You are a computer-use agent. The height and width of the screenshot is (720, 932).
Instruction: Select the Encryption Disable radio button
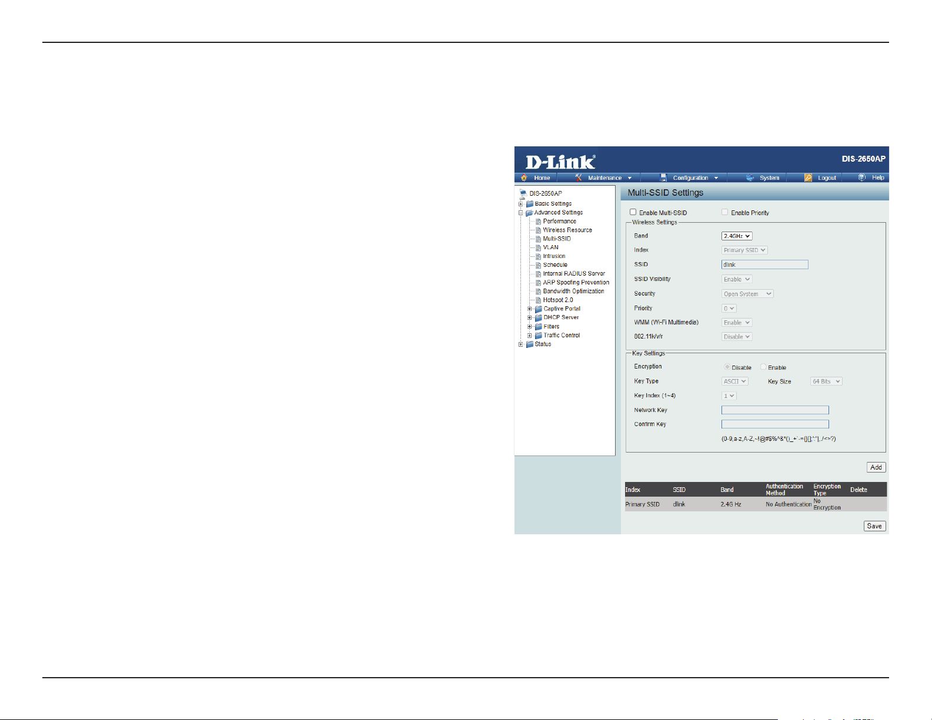click(727, 367)
